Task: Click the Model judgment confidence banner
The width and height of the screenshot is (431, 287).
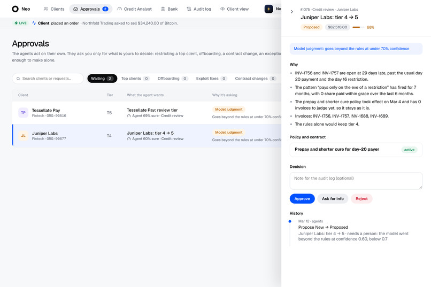Action: pos(356,49)
